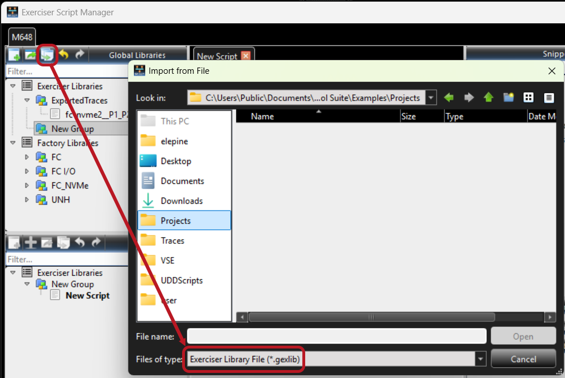Click the new library icon in Global Libraries toolbar
The width and height of the screenshot is (565, 378).
[14, 55]
